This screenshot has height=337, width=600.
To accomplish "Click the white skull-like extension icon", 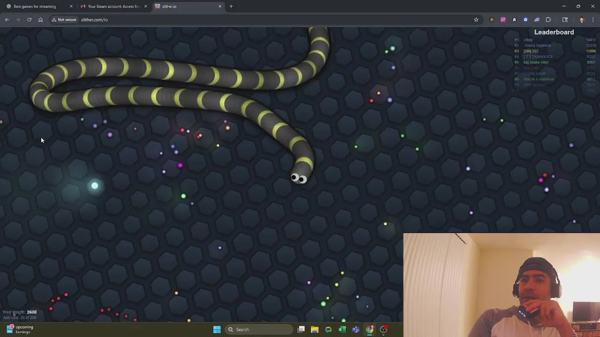I will [x=514, y=20].
